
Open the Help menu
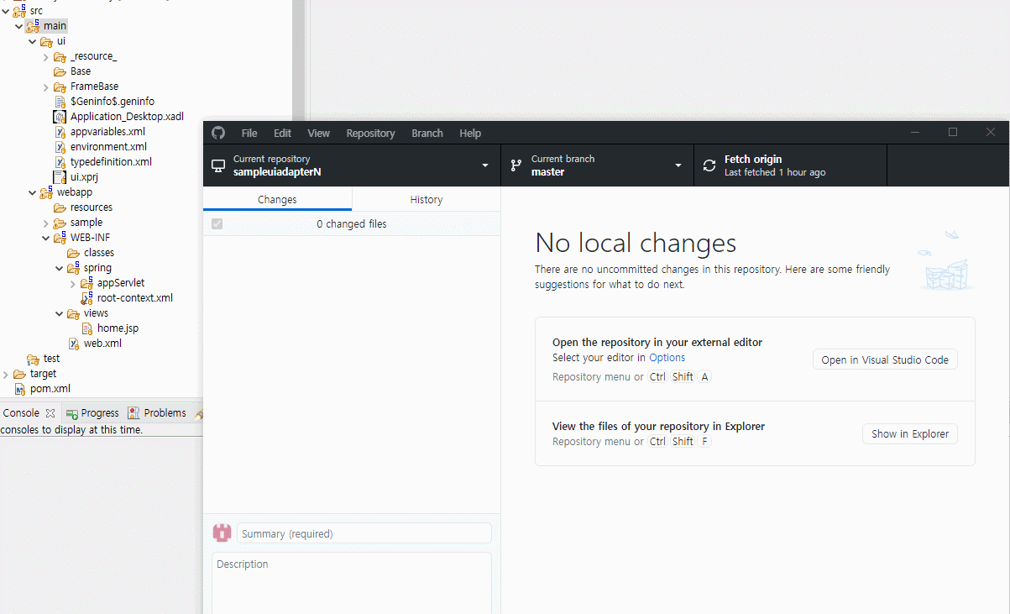(470, 133)
